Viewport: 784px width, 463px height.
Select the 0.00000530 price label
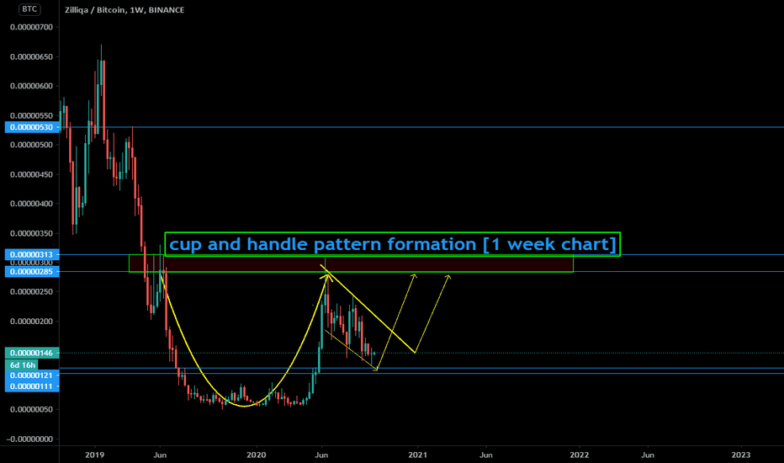[32, 127]
